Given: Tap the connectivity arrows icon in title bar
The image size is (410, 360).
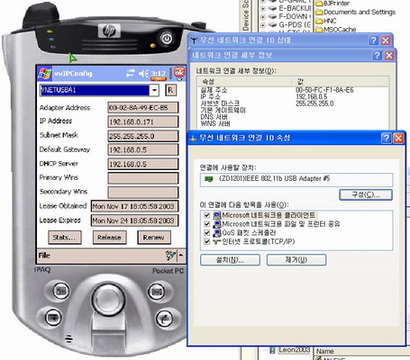Looking at the screenshot, I should click(131, 73).
